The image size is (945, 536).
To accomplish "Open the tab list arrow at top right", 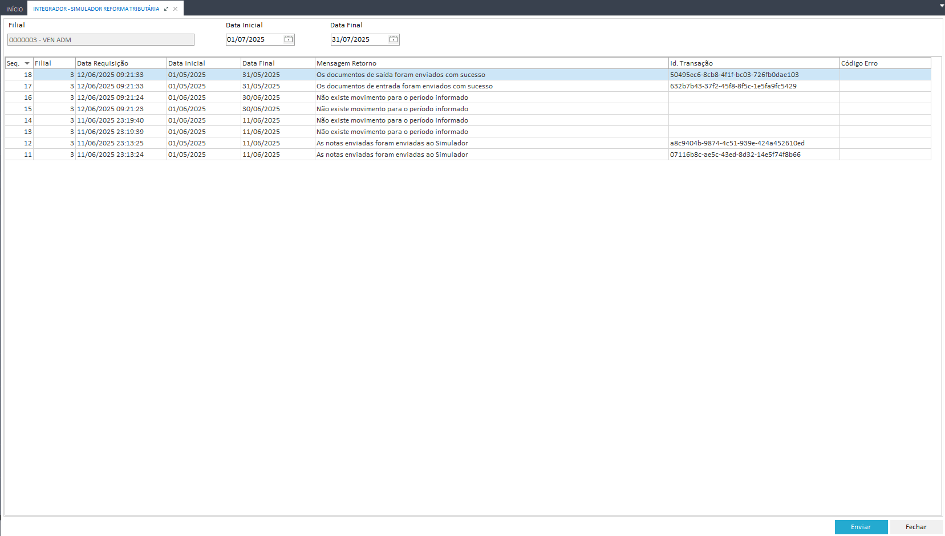I will (942, 5).
